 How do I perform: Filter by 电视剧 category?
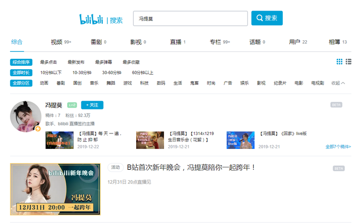click(x=318, y=83)
